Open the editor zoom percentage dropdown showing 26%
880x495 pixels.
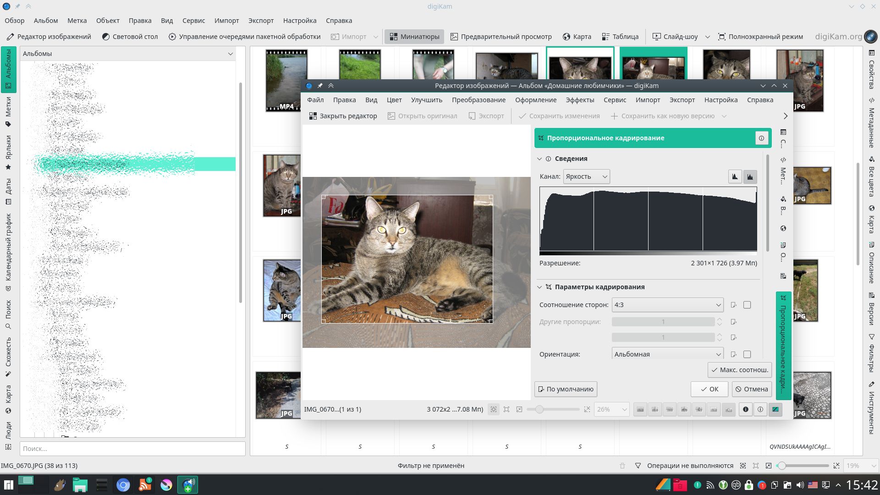pos(611,409)
